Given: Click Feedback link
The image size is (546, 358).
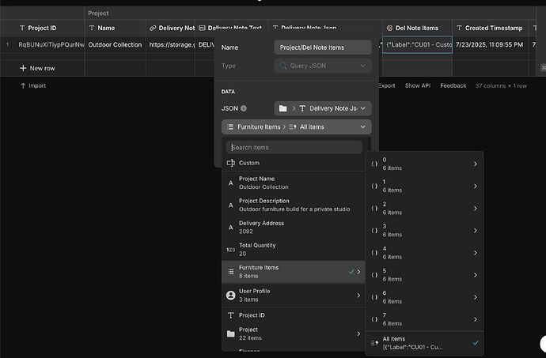Looking at the screenshot, I should click(x=453, y=85).
